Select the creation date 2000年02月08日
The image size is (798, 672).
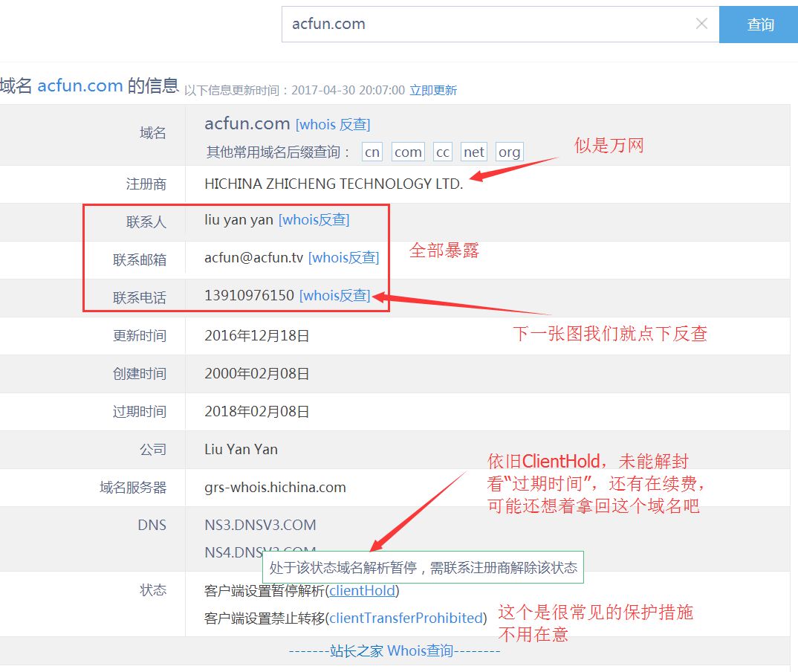coord(257,374)
